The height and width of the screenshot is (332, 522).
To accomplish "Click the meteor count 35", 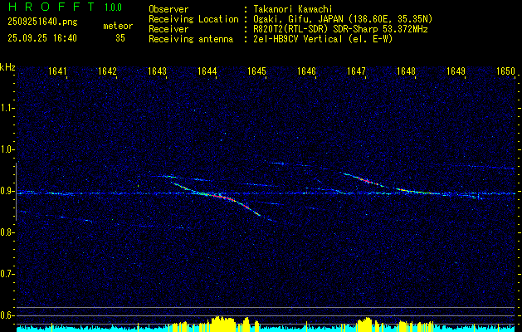I will coord(120,38).
